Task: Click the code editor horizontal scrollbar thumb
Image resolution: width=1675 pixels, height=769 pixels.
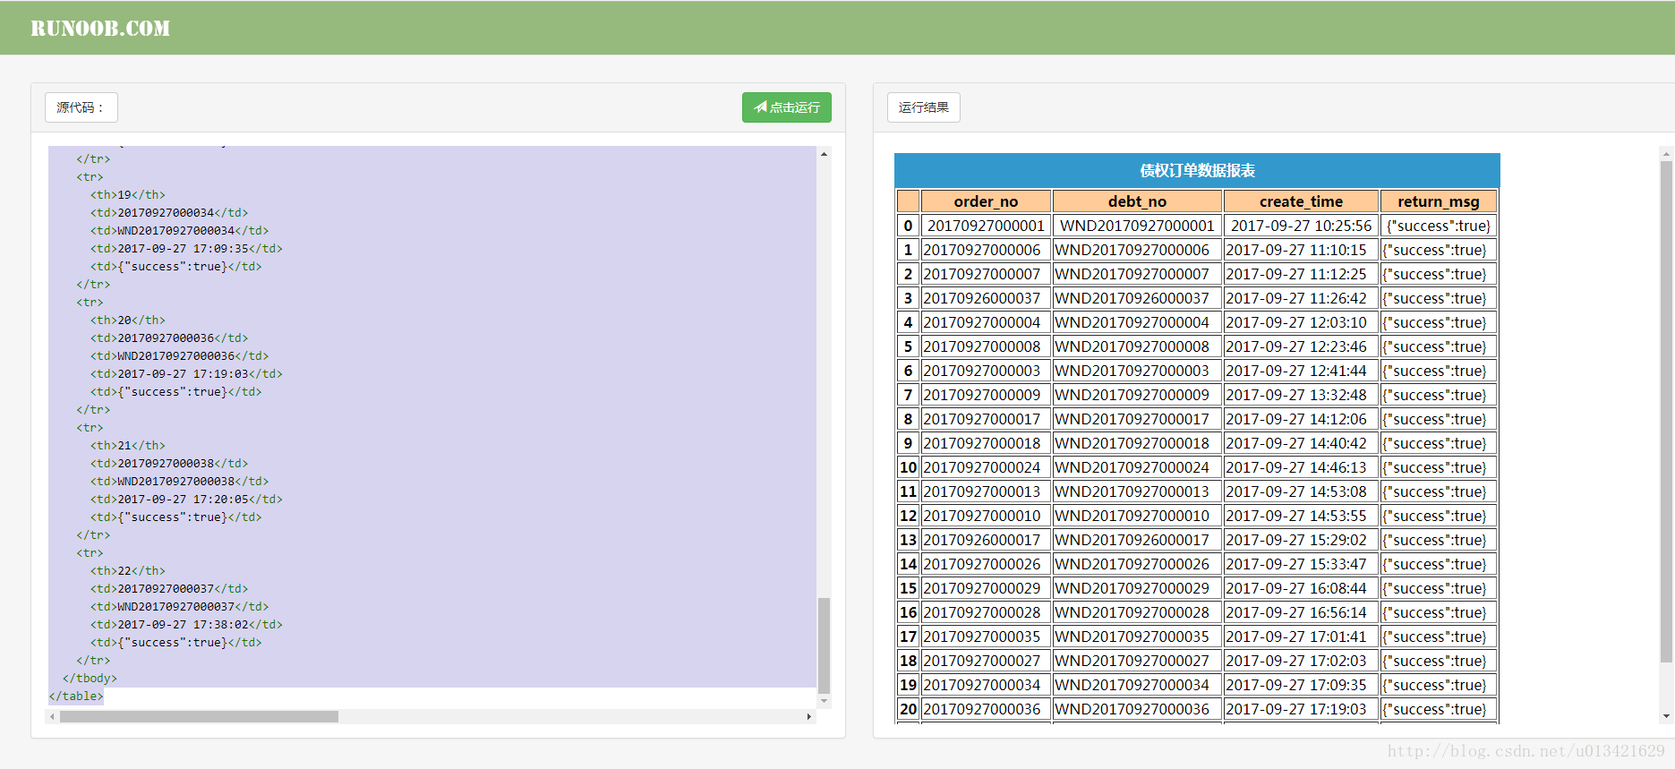Action: pos(199,716)
